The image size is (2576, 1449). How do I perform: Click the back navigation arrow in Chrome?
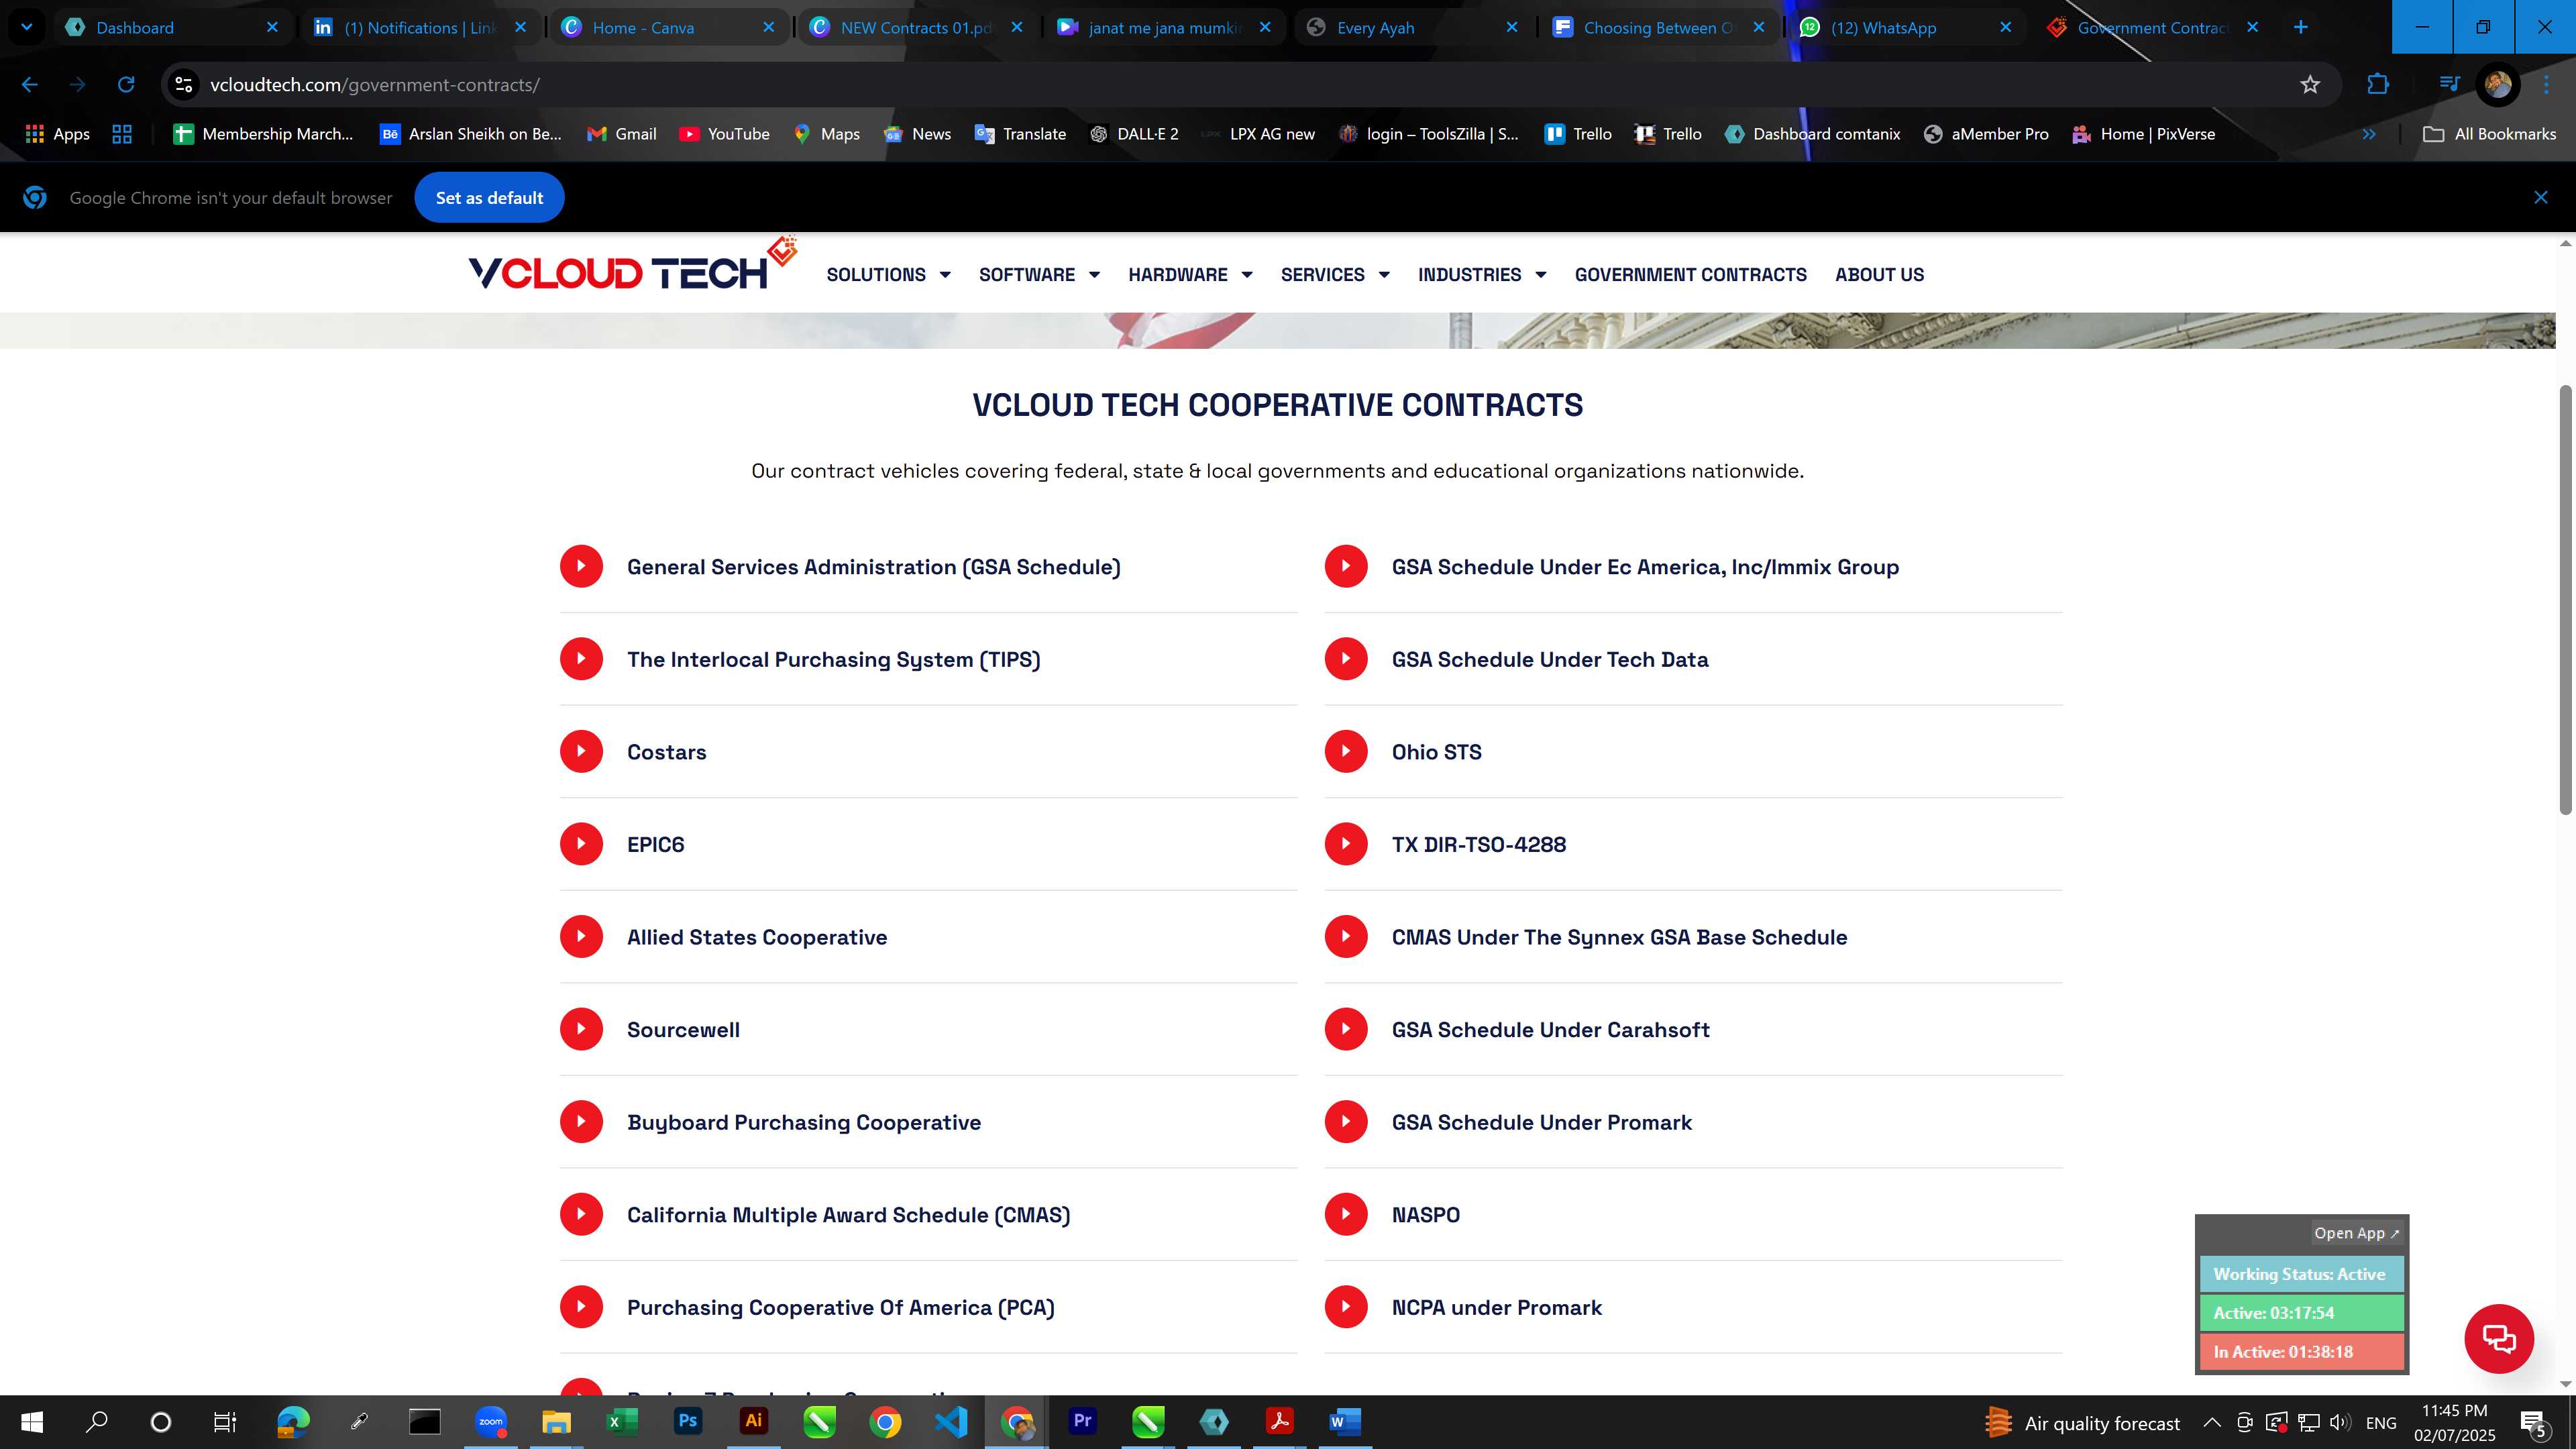point(30,85)
